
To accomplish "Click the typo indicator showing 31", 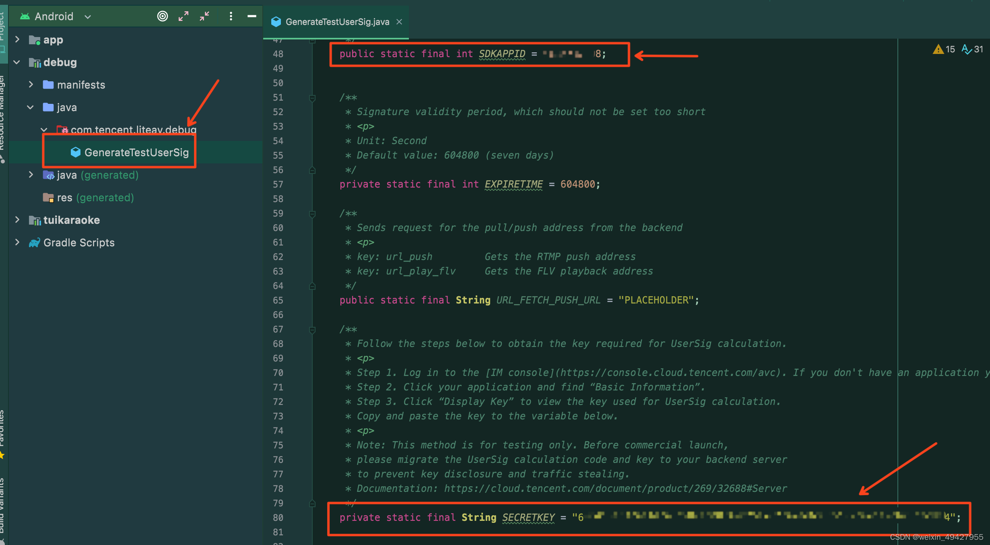I will tap(972, 49).
